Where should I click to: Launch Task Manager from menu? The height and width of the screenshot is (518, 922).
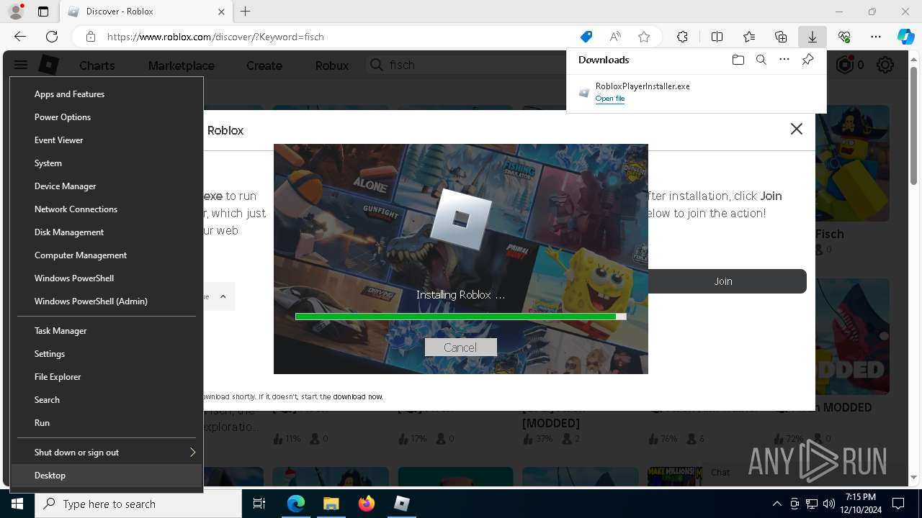click(107, 331)
